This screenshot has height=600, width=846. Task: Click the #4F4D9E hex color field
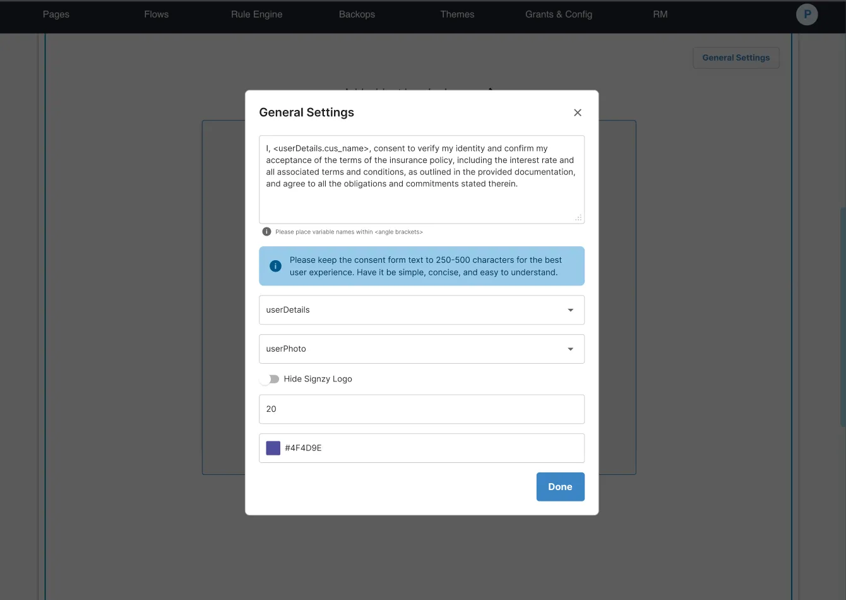[422, 448]
